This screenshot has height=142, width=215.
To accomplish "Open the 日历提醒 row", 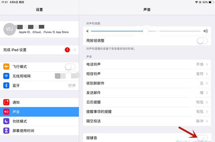I will (147, 102).
